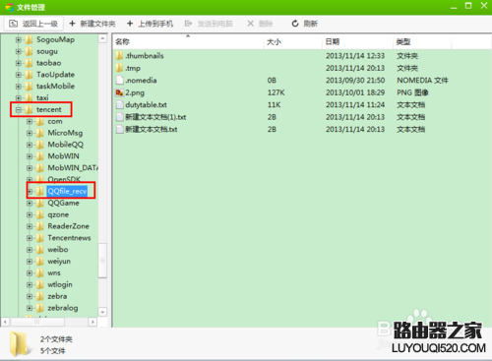Click the 发送到电脑 send icon

click(x=188, y=24)
